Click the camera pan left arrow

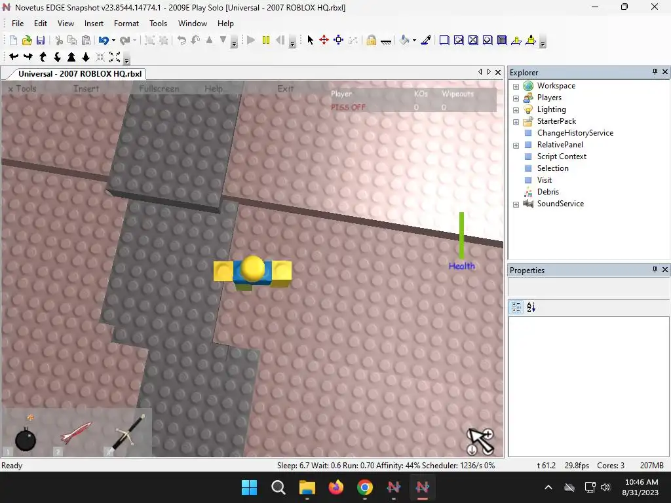14,56
